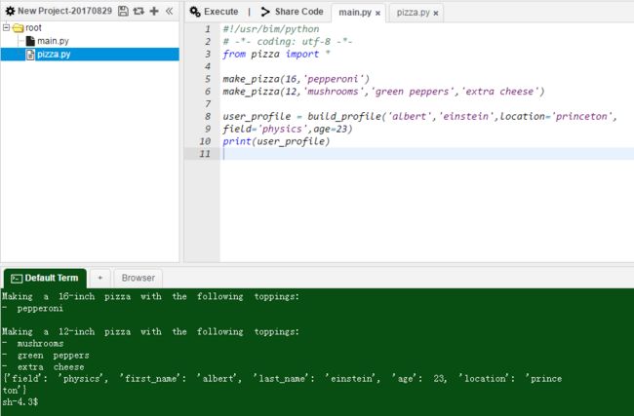634x416 pixels.
Task: Click the '- pepperoni' terminal output line
Action: tap(32, 309)
